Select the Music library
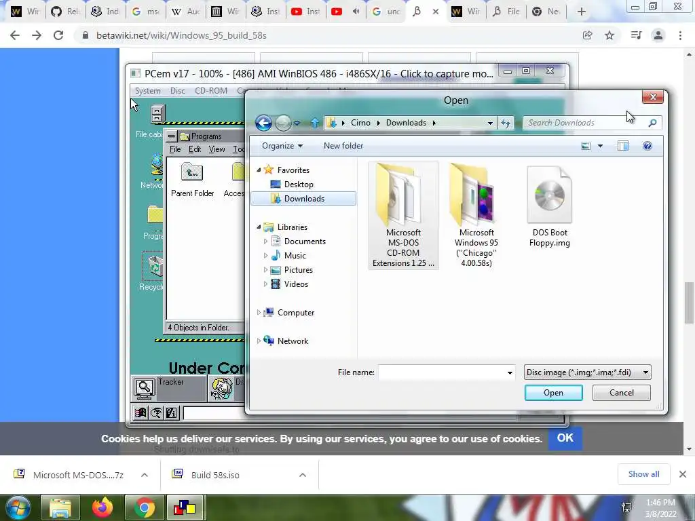Screen dimensions: 695x521 (x=295, y=256)
